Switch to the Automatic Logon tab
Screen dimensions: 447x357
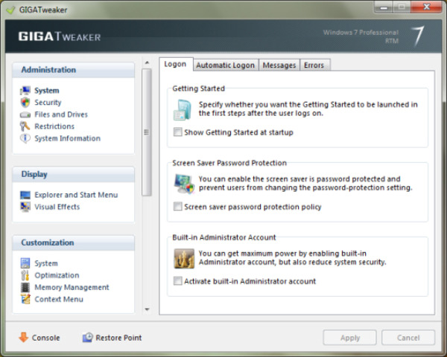tap(225, 65)
